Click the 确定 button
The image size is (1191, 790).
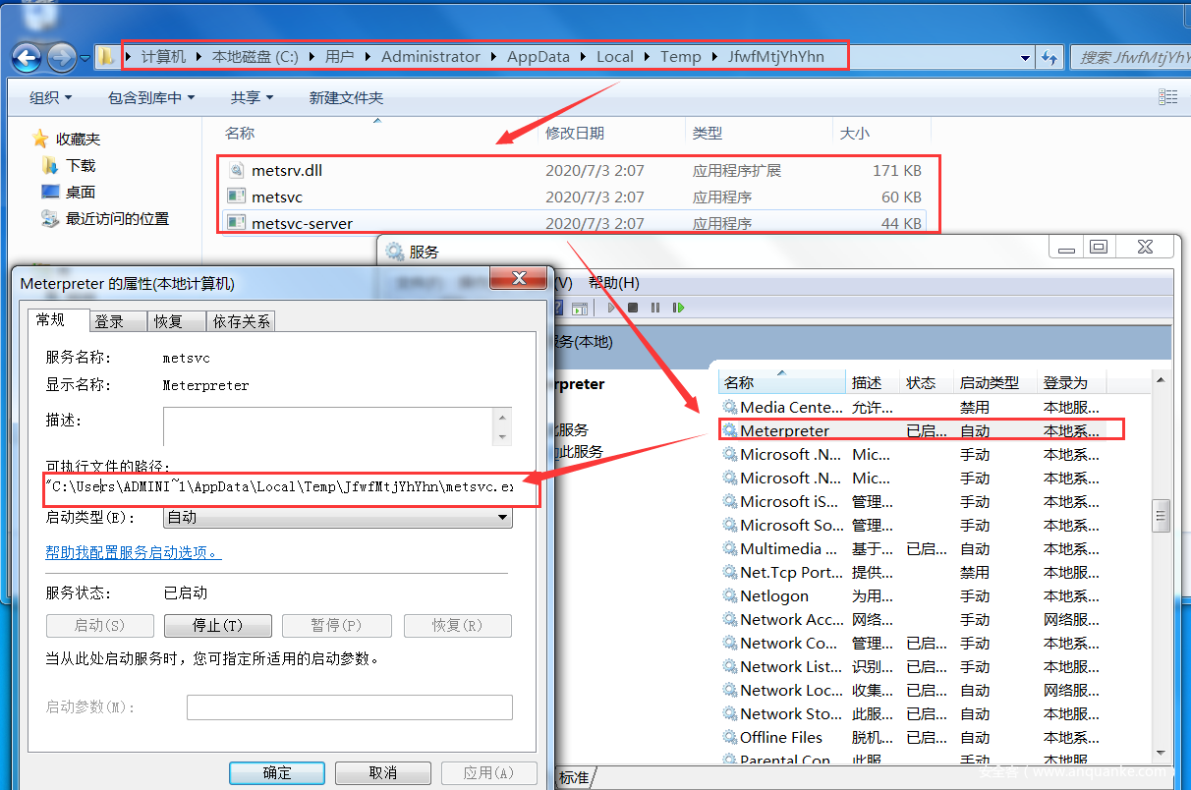277,772
